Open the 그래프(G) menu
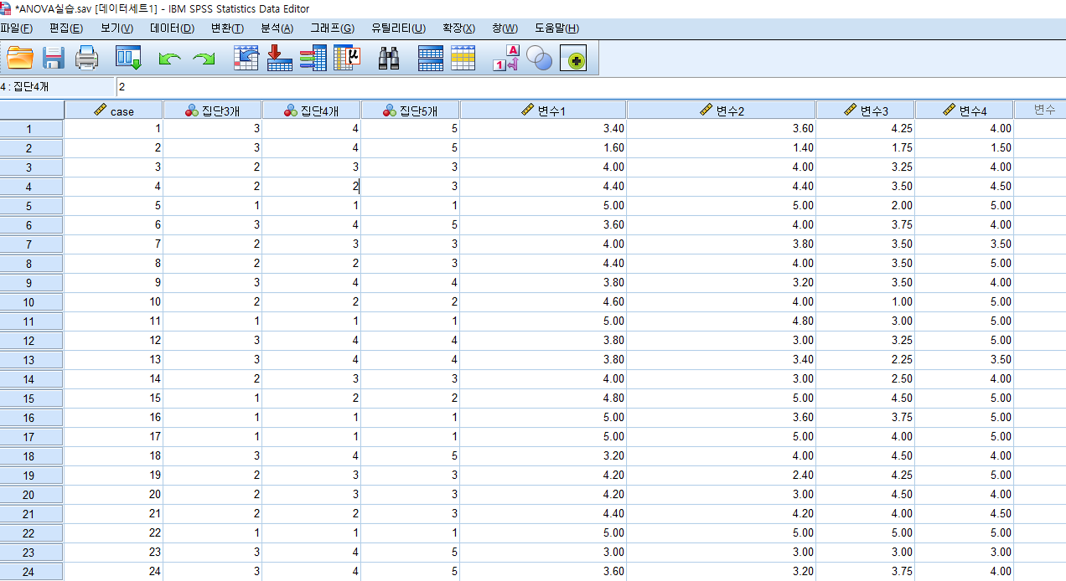The height and width of the screenshot is (581, 1066). coord(332,28)
